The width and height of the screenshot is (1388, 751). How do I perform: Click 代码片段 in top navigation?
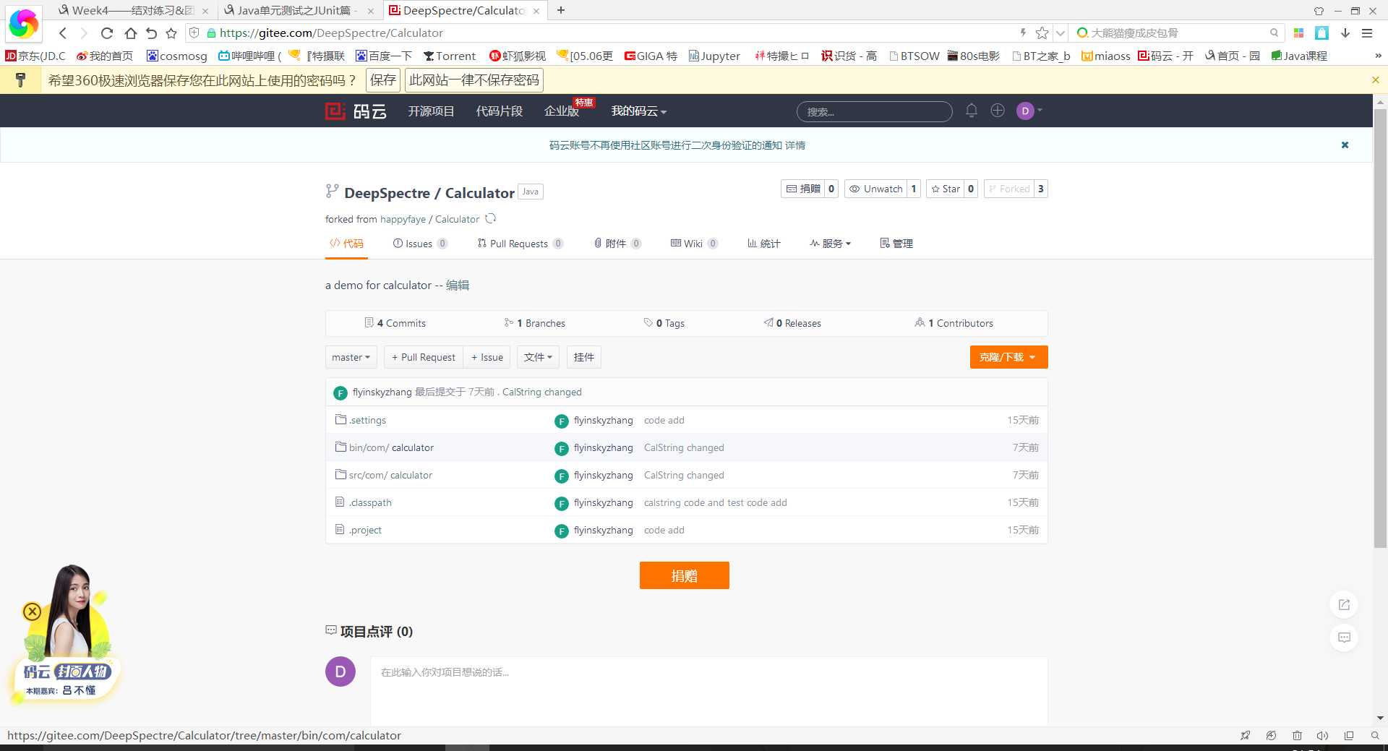click(x=499, y=111)
